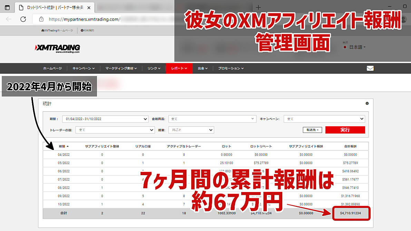
Task: Click the browser sidebar tab actions icon
Action: tap(7, 8)
